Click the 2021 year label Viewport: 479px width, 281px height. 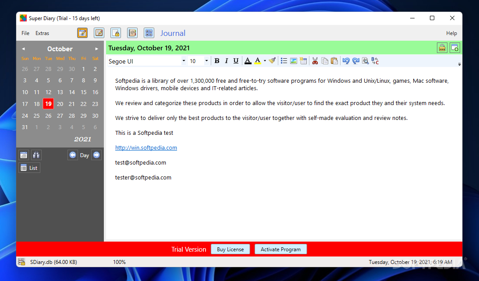[82, 139]
